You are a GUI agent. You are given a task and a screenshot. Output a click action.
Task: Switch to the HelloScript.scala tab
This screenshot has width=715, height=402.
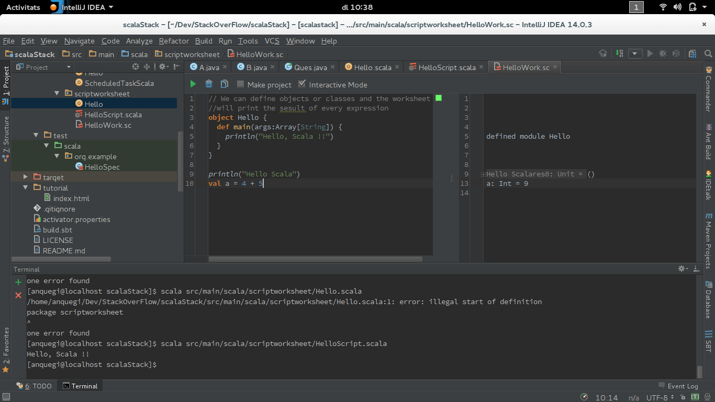447,67
